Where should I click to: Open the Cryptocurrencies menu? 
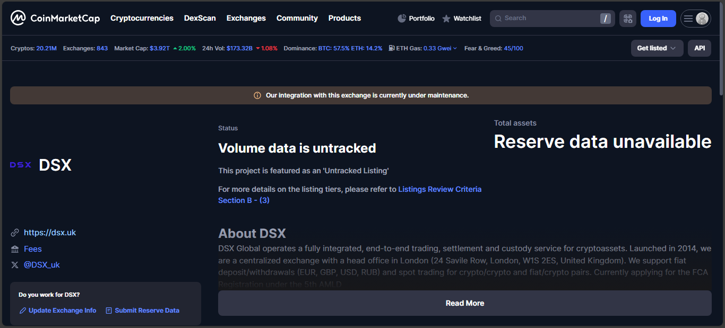coord(142,18)
